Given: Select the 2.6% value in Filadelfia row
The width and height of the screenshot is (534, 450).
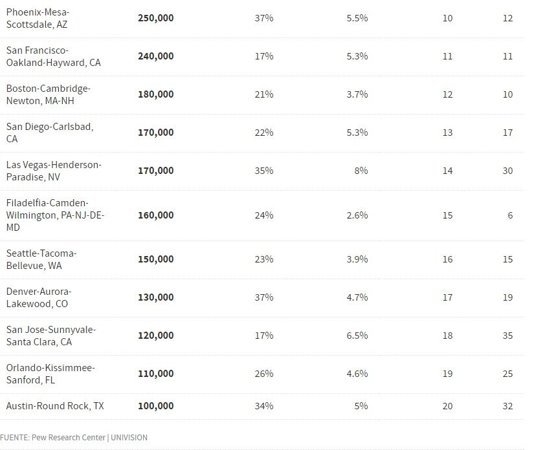Looking at the screenshot, I should point(357,215).
